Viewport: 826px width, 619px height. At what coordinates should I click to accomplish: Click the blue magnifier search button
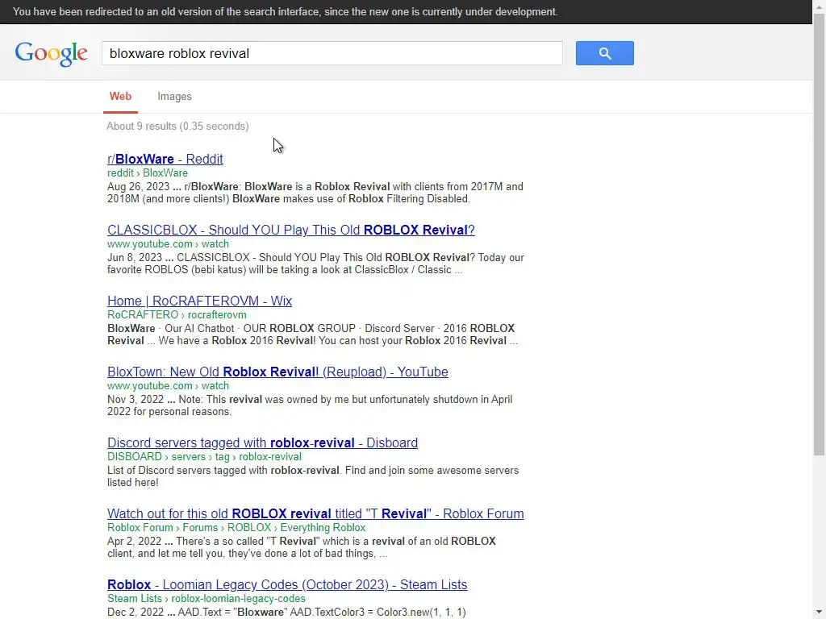click(x=604, y=53)
